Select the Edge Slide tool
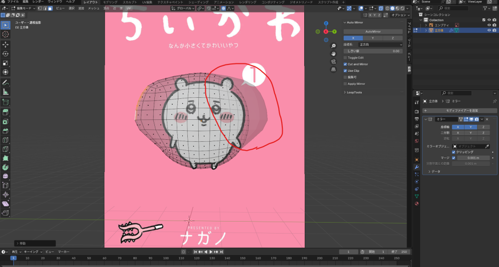Screen dimensions: 499x267 (5, 185)
